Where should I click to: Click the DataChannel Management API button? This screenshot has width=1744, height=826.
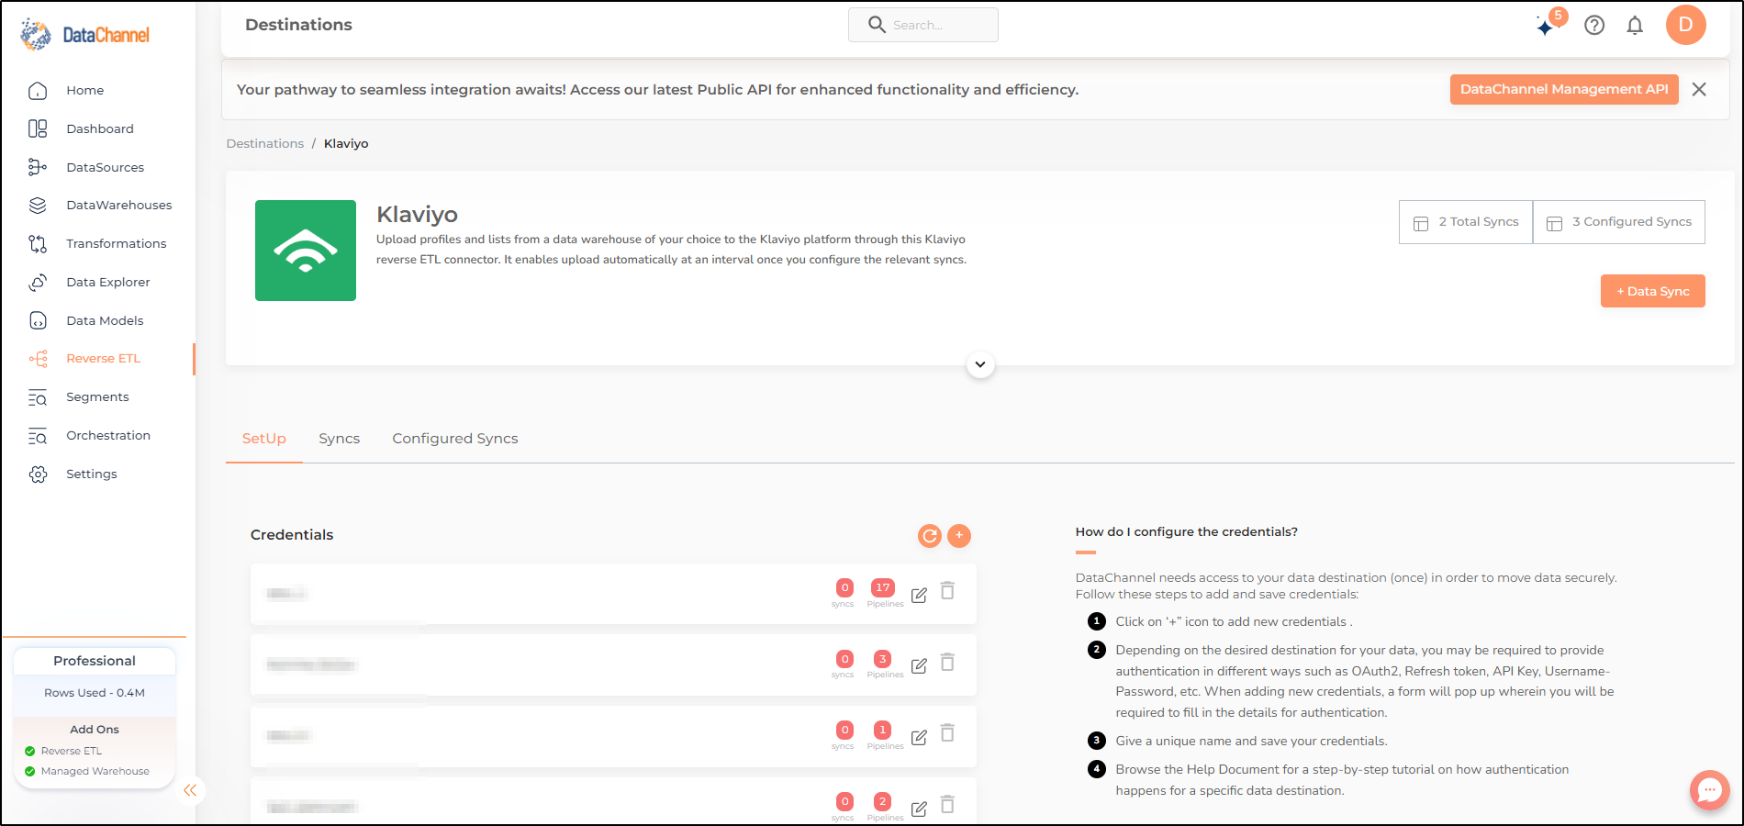(1564, 89)
